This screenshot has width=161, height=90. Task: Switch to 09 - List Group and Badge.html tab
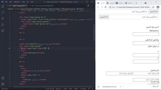click(x=42, y=6)
